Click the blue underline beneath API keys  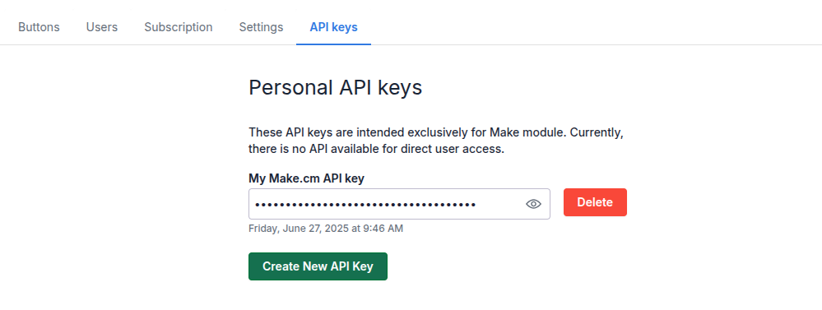[x=333, y=44]
